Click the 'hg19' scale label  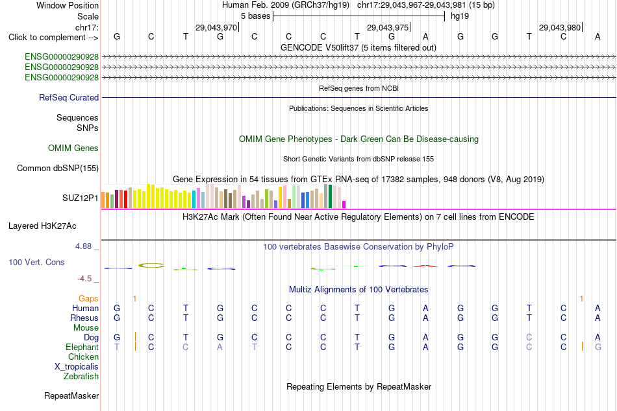coord(460,16)
